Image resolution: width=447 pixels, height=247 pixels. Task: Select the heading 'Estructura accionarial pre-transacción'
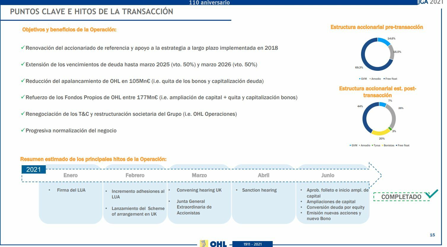(377, 27)
